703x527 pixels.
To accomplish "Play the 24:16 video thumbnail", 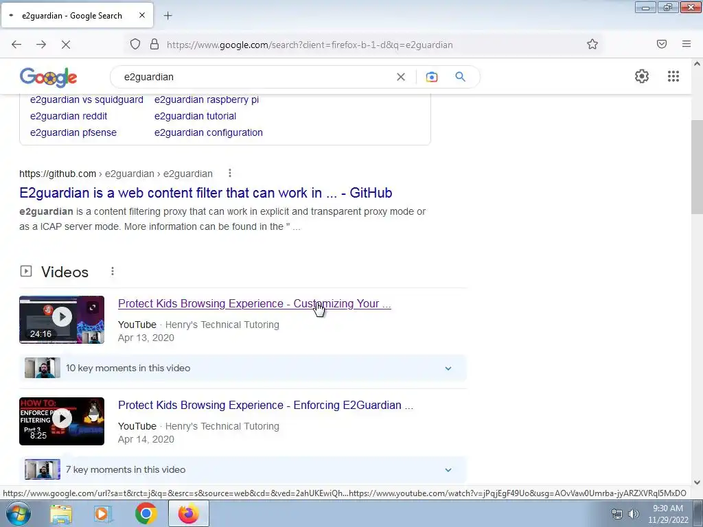I will click(x=62, y=320).
